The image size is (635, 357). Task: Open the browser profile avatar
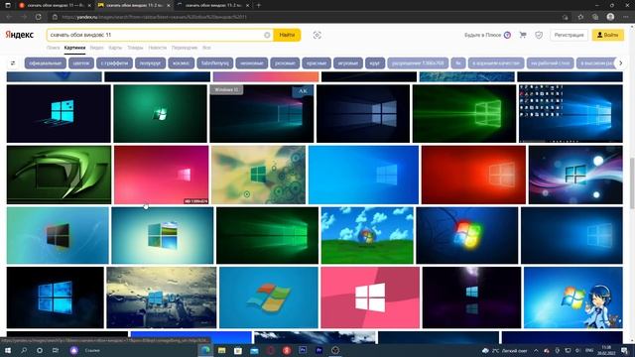[610, 17]
